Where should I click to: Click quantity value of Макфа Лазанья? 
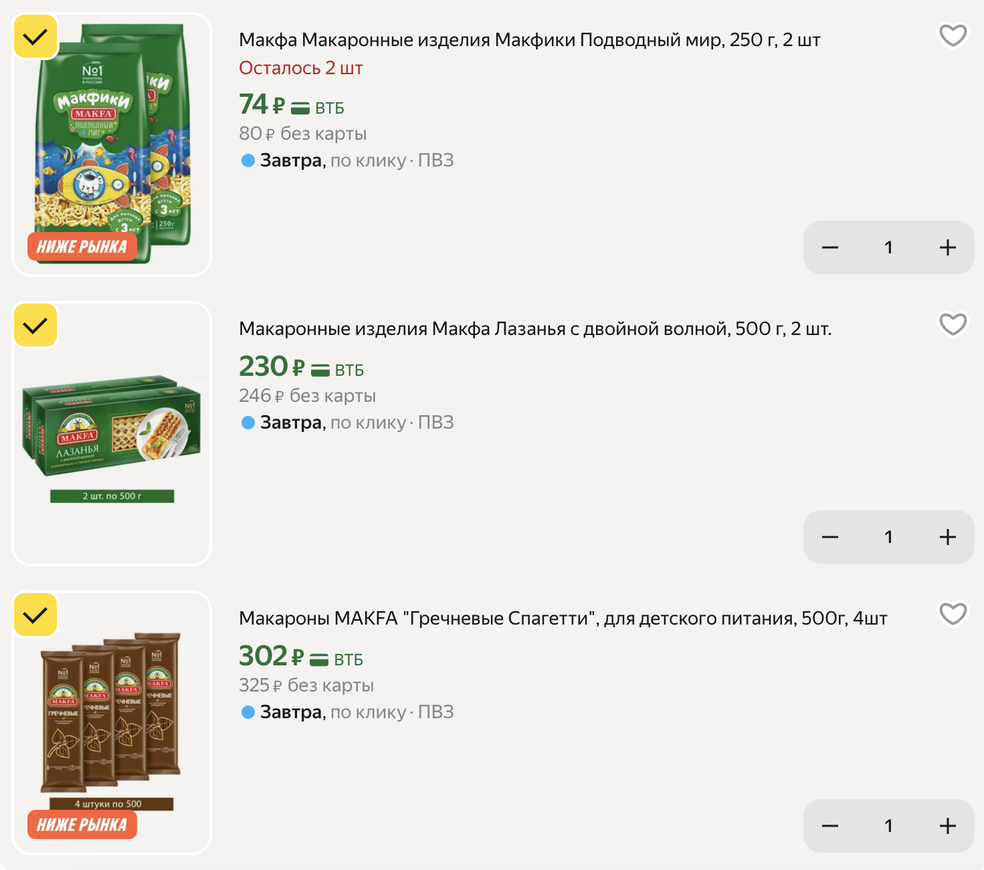click(x=888, y=537)
